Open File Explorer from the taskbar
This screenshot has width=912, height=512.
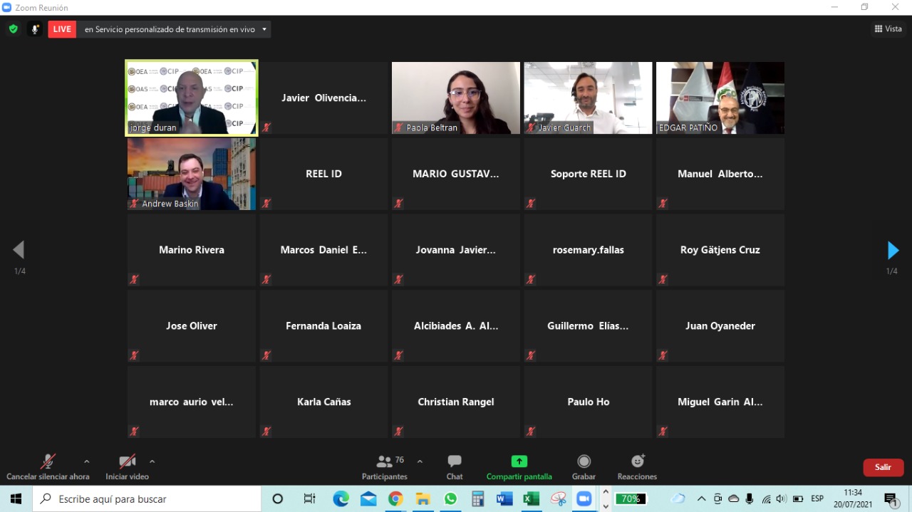pyautogui.click(x=423, y=498)
